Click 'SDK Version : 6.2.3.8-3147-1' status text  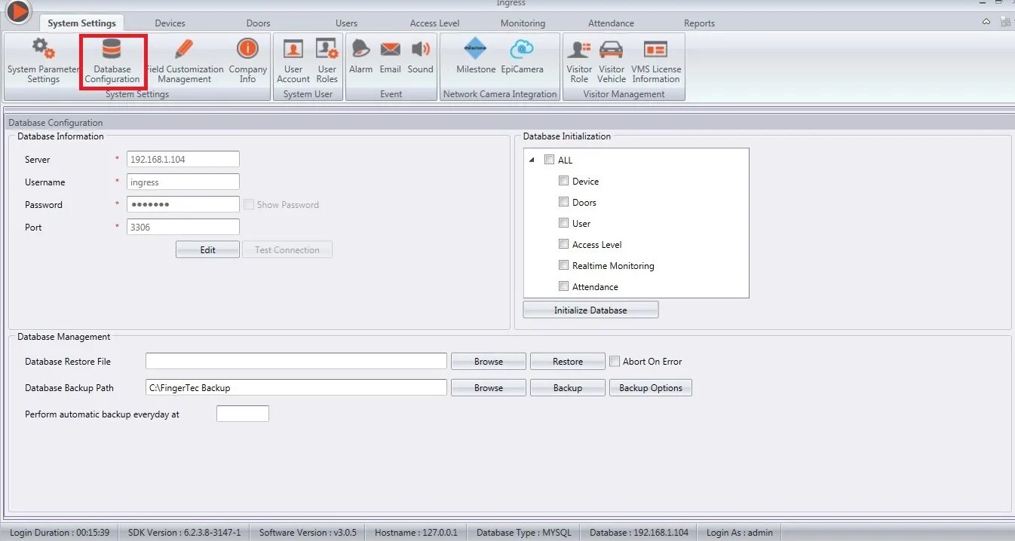coord(185,532)
